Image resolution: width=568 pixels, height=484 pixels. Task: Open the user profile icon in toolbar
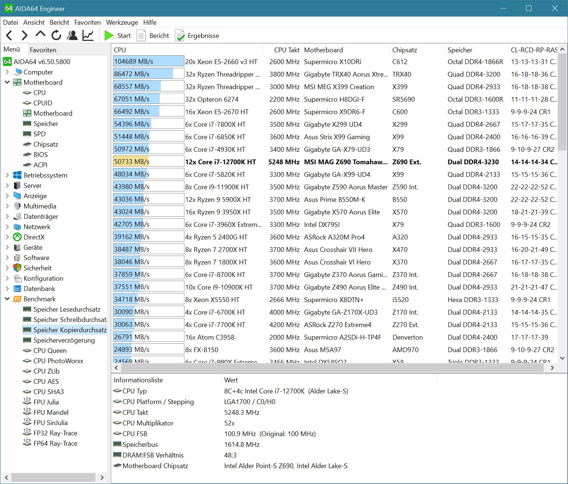[72, 35]
